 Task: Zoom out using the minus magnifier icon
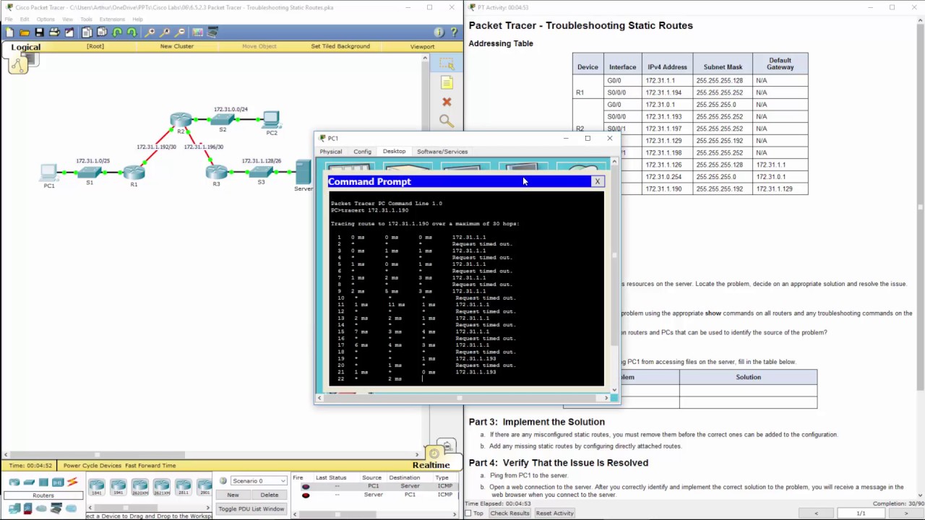pyautogui.click(x=180, y=32)
